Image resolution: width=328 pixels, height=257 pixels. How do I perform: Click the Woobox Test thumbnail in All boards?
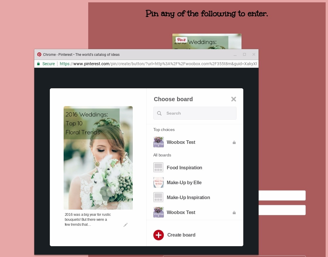click(158, 212)
